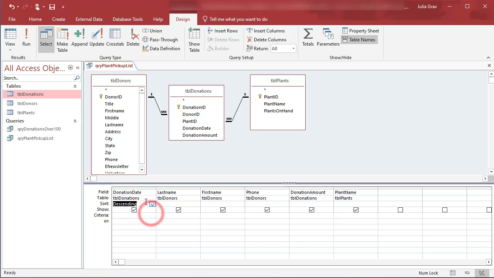Choose the Append query type
Image resolution: width=494 pixels, height=278 pixels.
pos(80,37)
